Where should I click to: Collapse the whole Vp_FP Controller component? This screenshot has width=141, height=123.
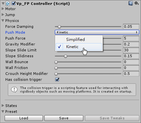click(x=3, y=4)
